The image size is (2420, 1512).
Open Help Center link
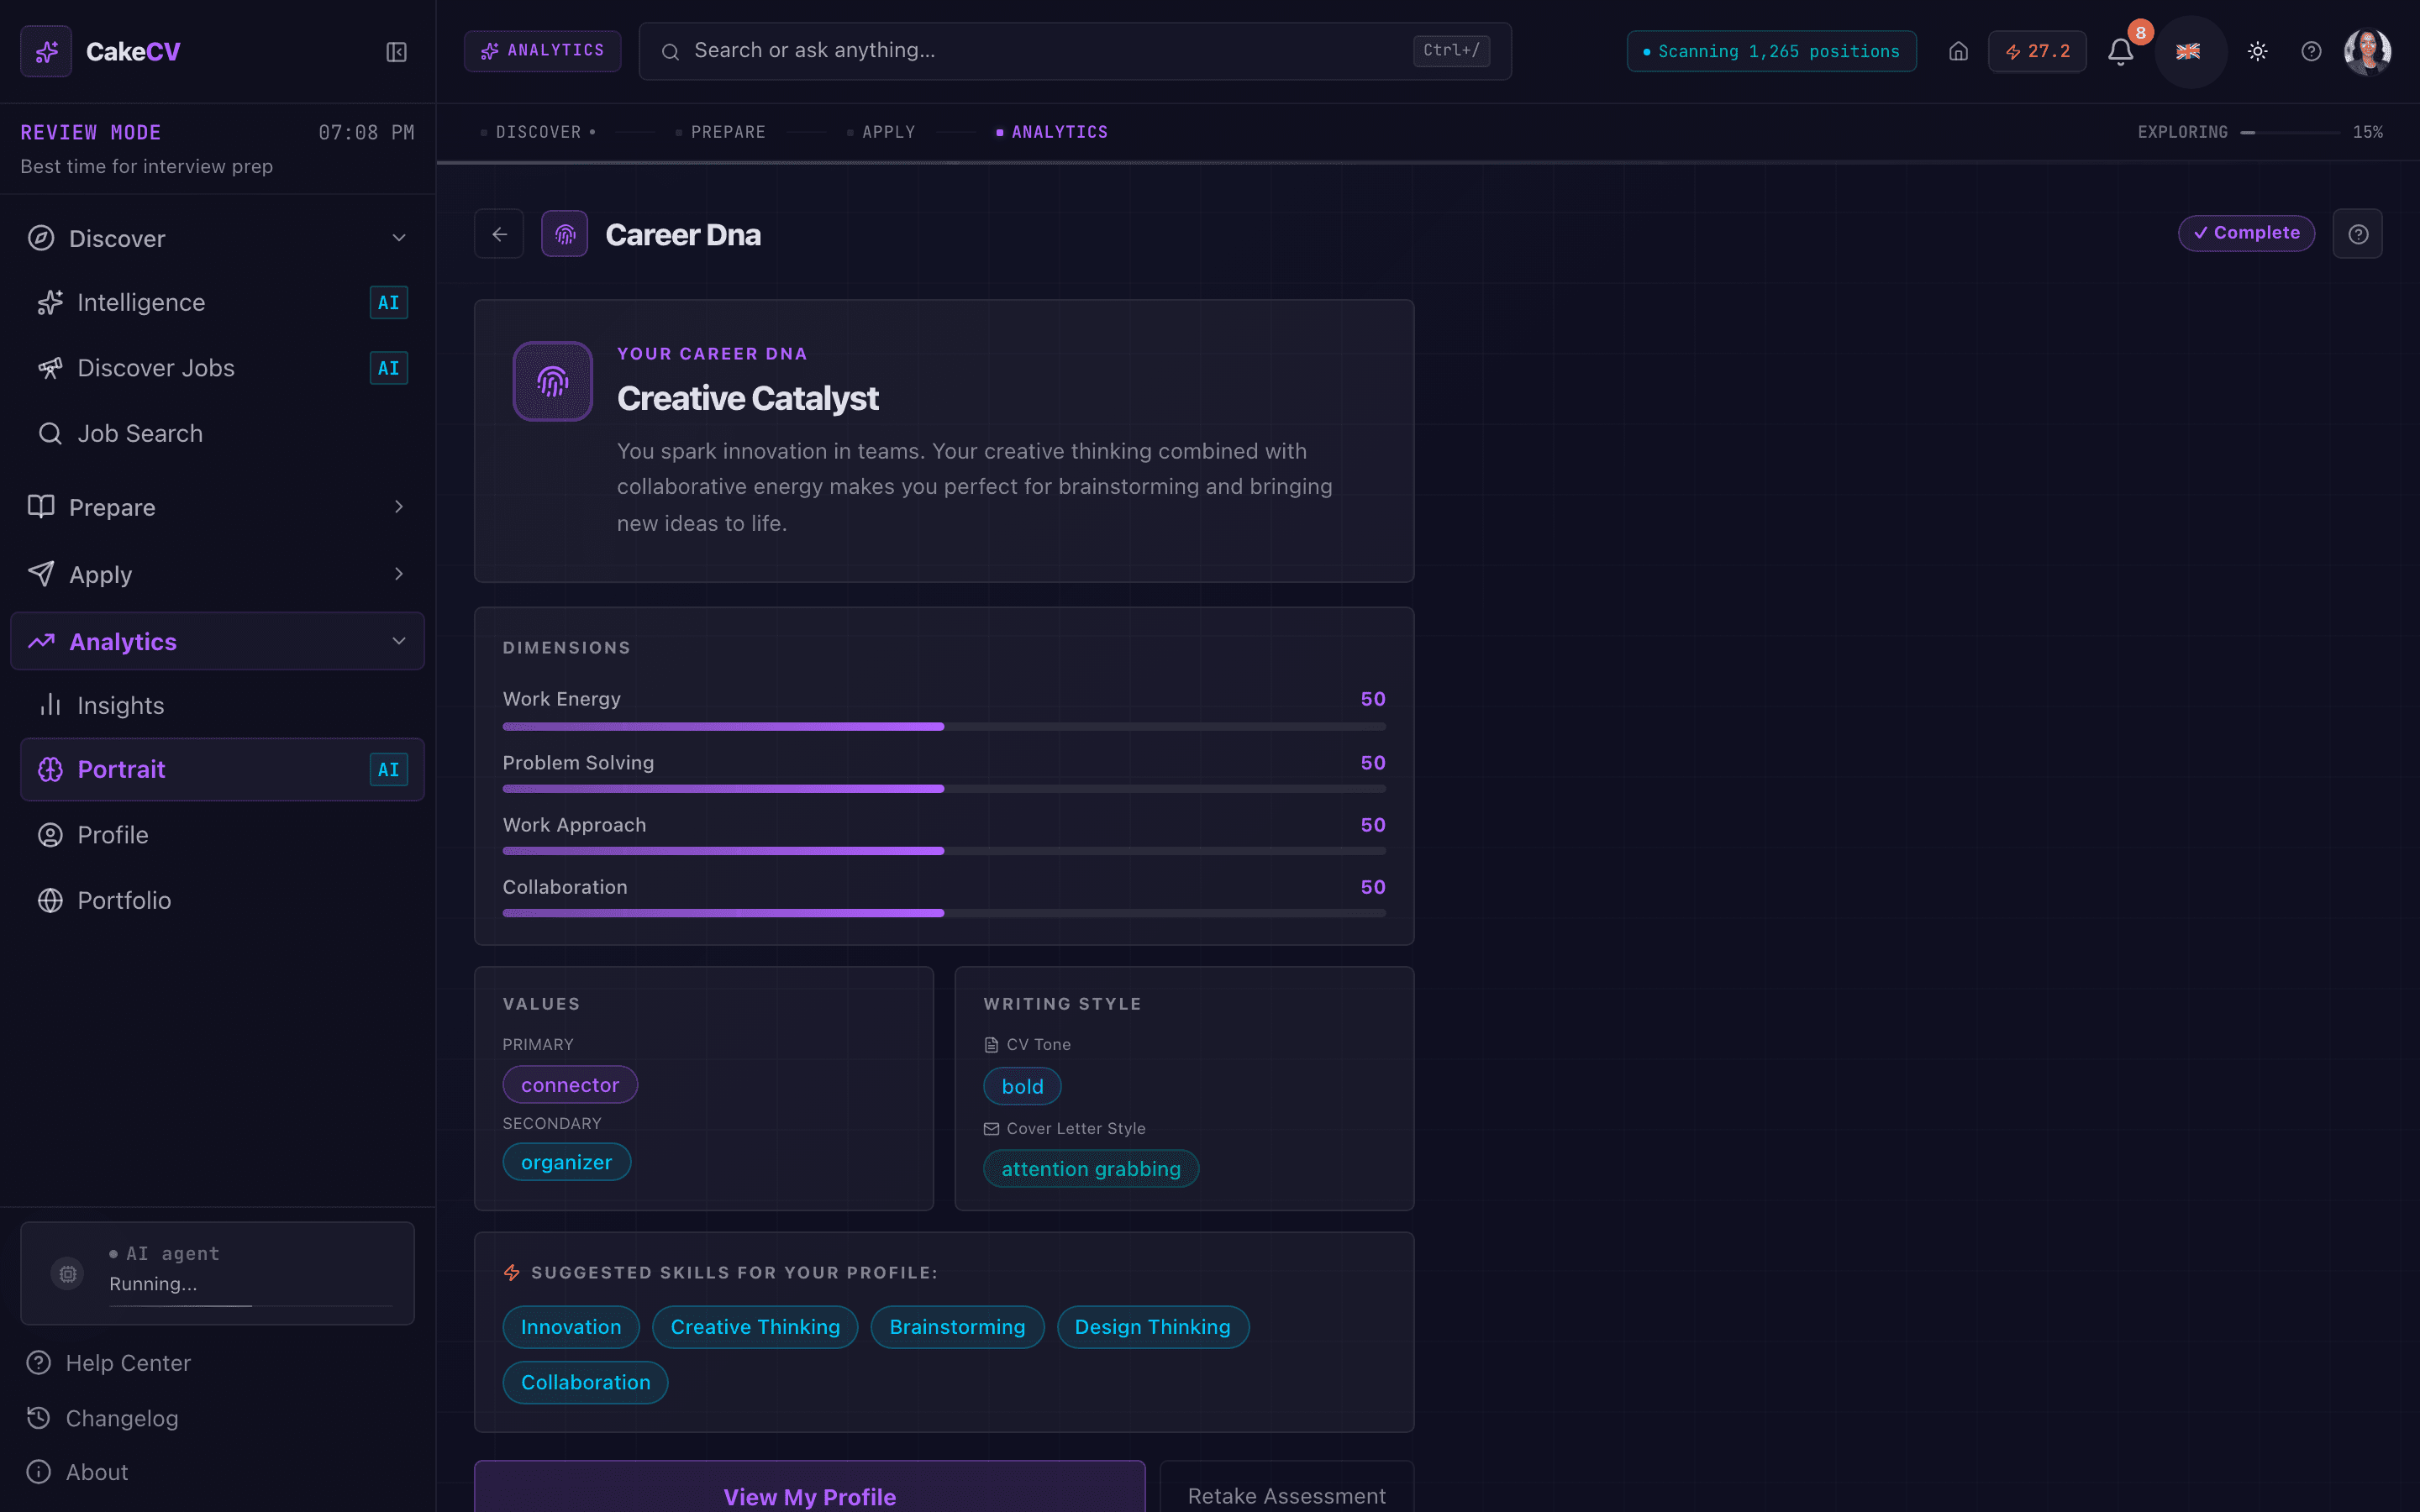point(108,1363)
